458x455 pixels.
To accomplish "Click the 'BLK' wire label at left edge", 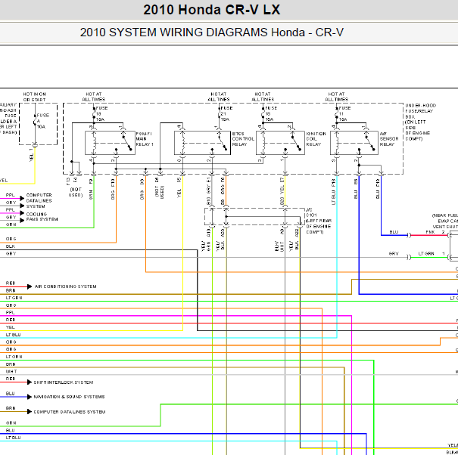I will pos(11,246).
